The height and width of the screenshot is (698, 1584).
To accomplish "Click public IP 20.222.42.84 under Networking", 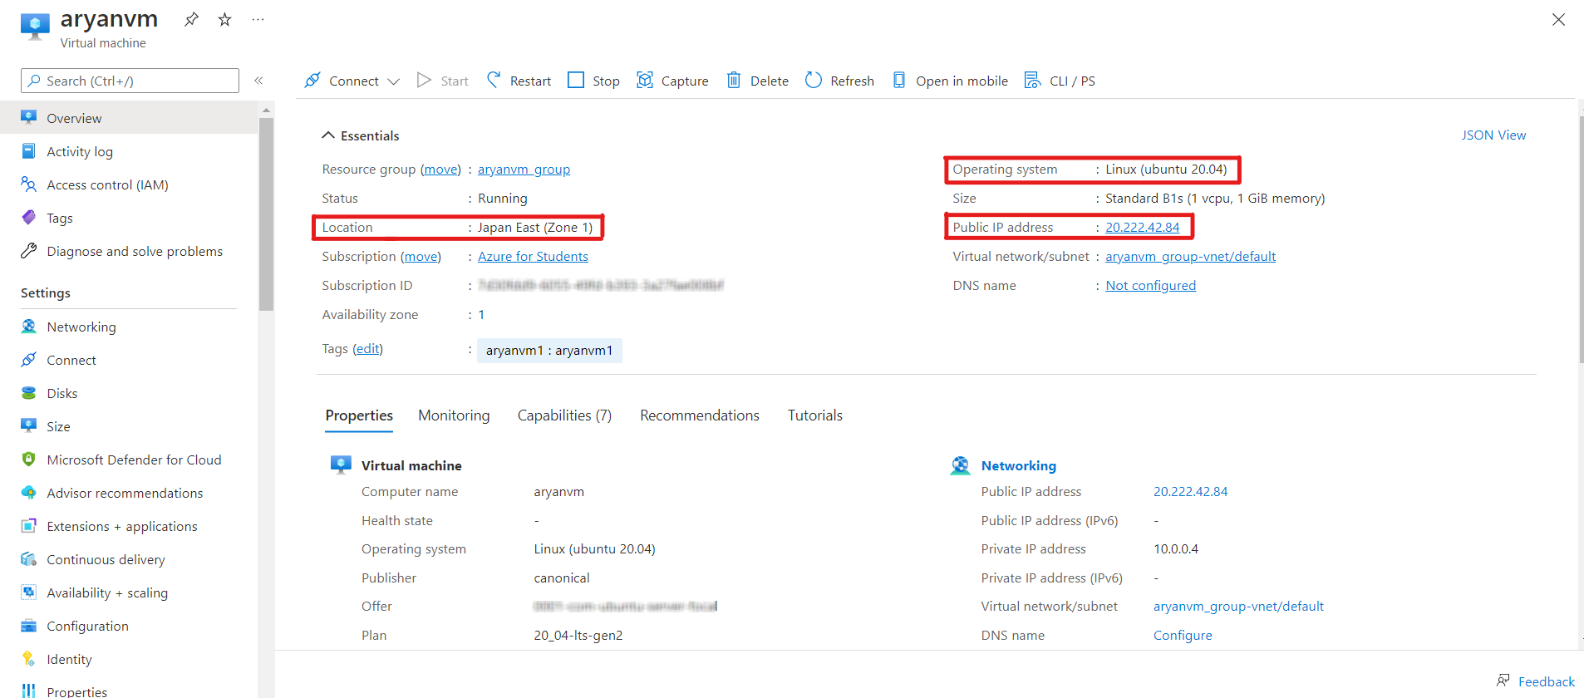I will tap(1190, 492).
